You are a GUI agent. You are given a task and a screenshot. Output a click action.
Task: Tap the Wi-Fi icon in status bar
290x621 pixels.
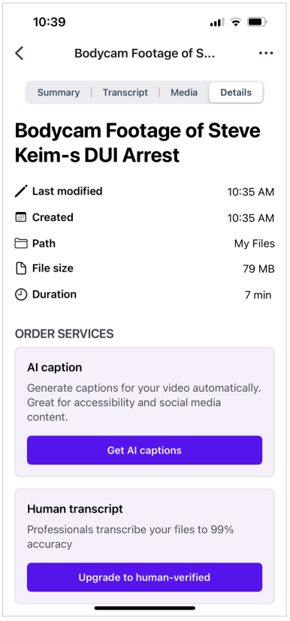[236, 23]
